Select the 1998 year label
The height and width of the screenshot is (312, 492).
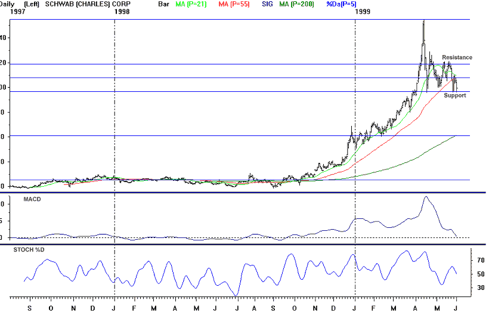[122, 11]
